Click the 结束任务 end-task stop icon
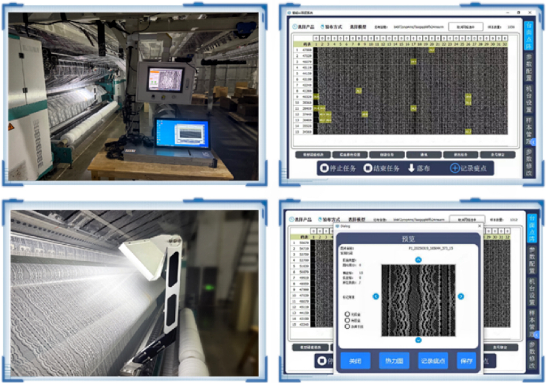The height and width of the screenshot is (383, 546). pyautogui.click(x=368, y=168)
